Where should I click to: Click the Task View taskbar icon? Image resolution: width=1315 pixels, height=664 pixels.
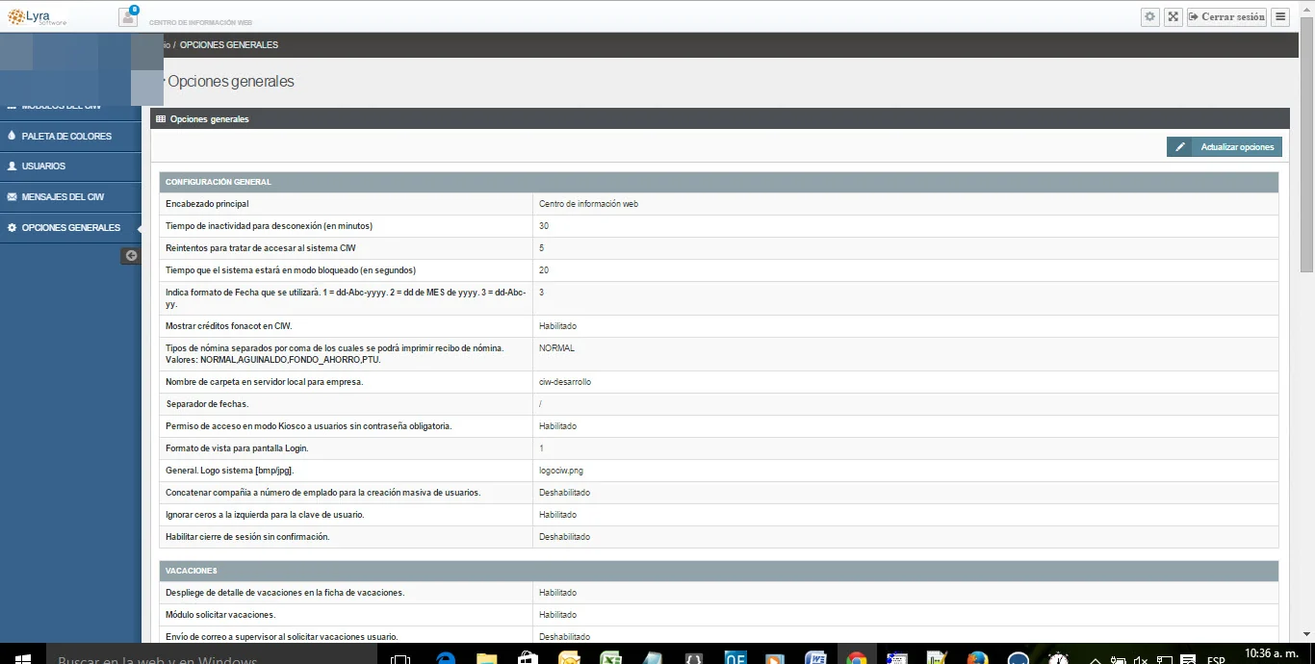pyautogui.click(x=400, y=659)
